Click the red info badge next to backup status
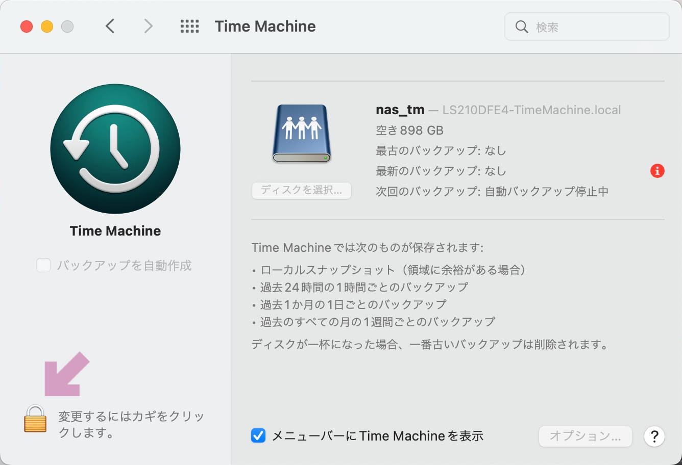The width and height of the screenshot is (682, 465). 657,171
